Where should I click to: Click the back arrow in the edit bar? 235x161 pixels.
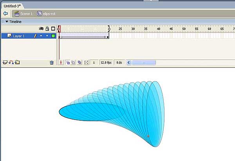(x=5, y=13)
